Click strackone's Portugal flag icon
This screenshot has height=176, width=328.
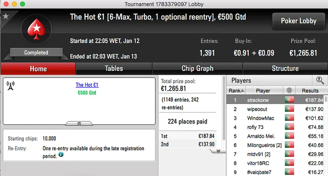290,100
